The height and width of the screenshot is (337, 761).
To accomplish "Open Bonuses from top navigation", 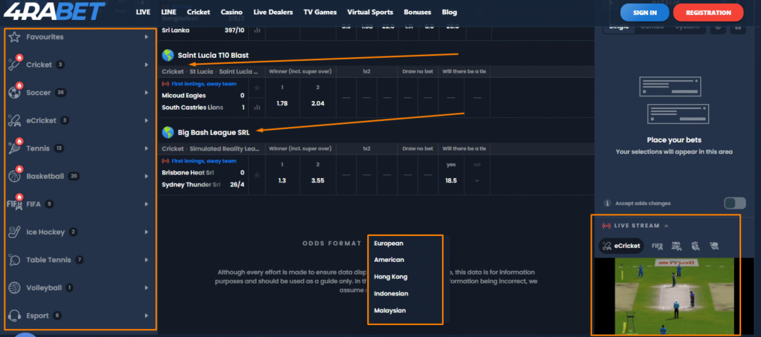I will tap(418, 12).
